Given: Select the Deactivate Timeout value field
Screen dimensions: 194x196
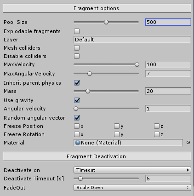Looking at the screenshot, I should (168, 179).
